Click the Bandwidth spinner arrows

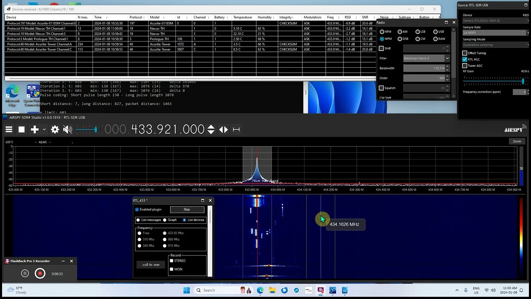click(x=447, y=68)
